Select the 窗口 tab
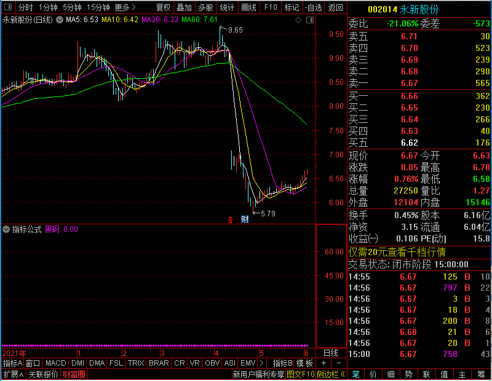This screenshot has width=492, height=381. point(33,363)
